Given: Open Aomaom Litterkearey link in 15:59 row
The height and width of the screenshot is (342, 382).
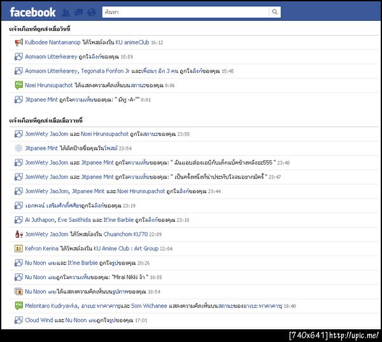Looking at the screenshot, I should [x=51, y=57].
